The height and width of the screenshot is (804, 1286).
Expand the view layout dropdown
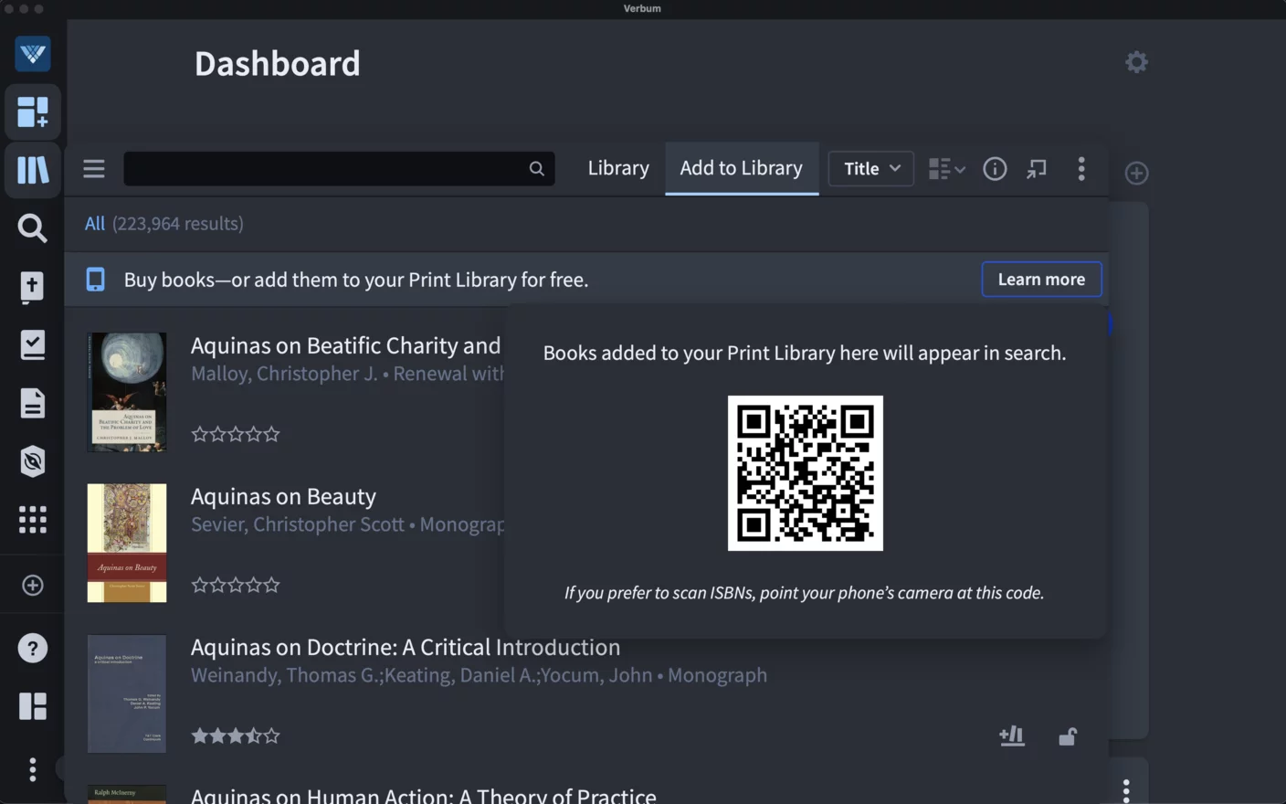coord(947,169)
